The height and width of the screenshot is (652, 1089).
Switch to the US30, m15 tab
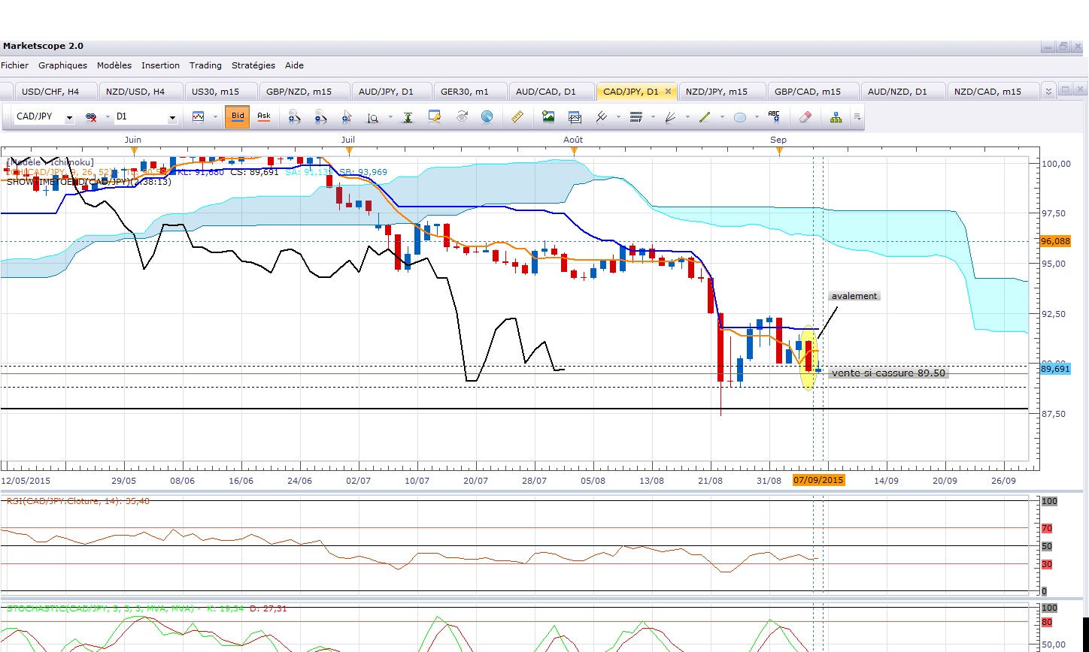click(220, 92)
